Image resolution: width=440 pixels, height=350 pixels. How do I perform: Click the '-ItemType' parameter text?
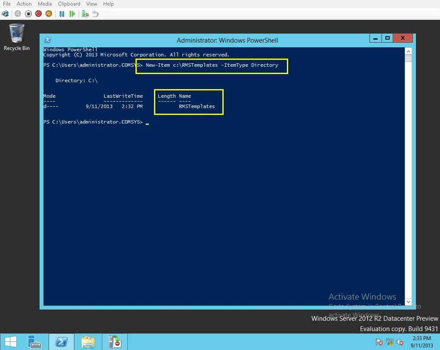234,65
